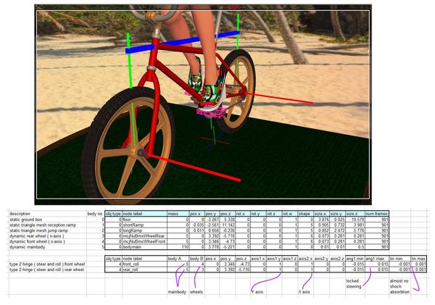Screen dimensions: 435x305
Task: Click the 'axis1 z' column header
Action: point(290,259)
